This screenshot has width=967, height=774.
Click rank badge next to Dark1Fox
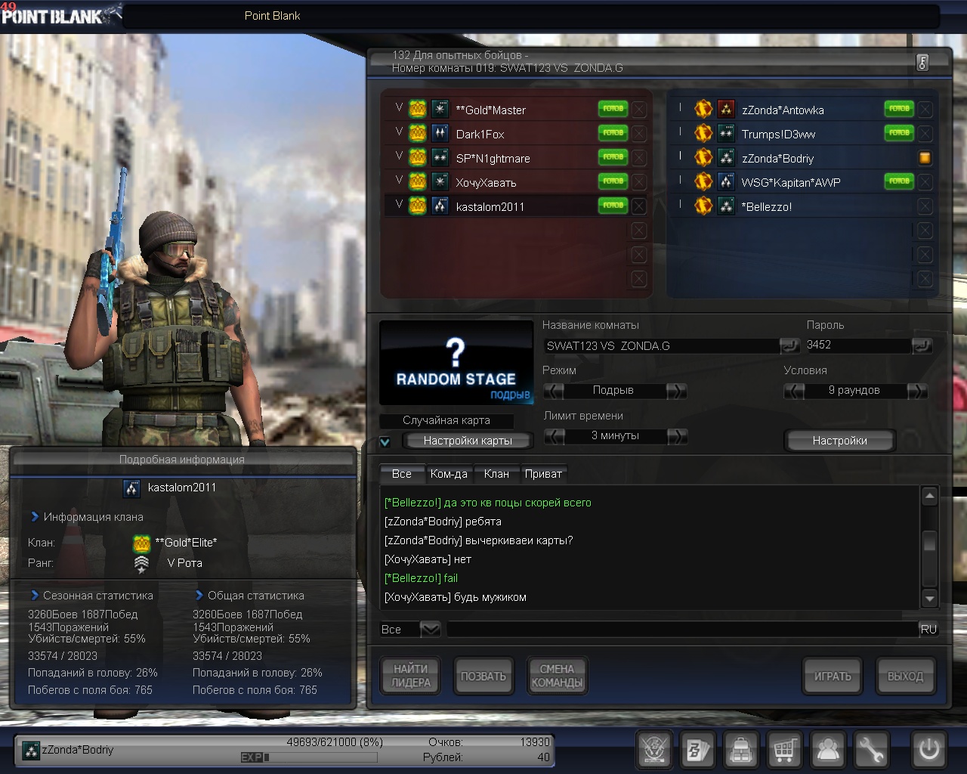coord(440,134)
